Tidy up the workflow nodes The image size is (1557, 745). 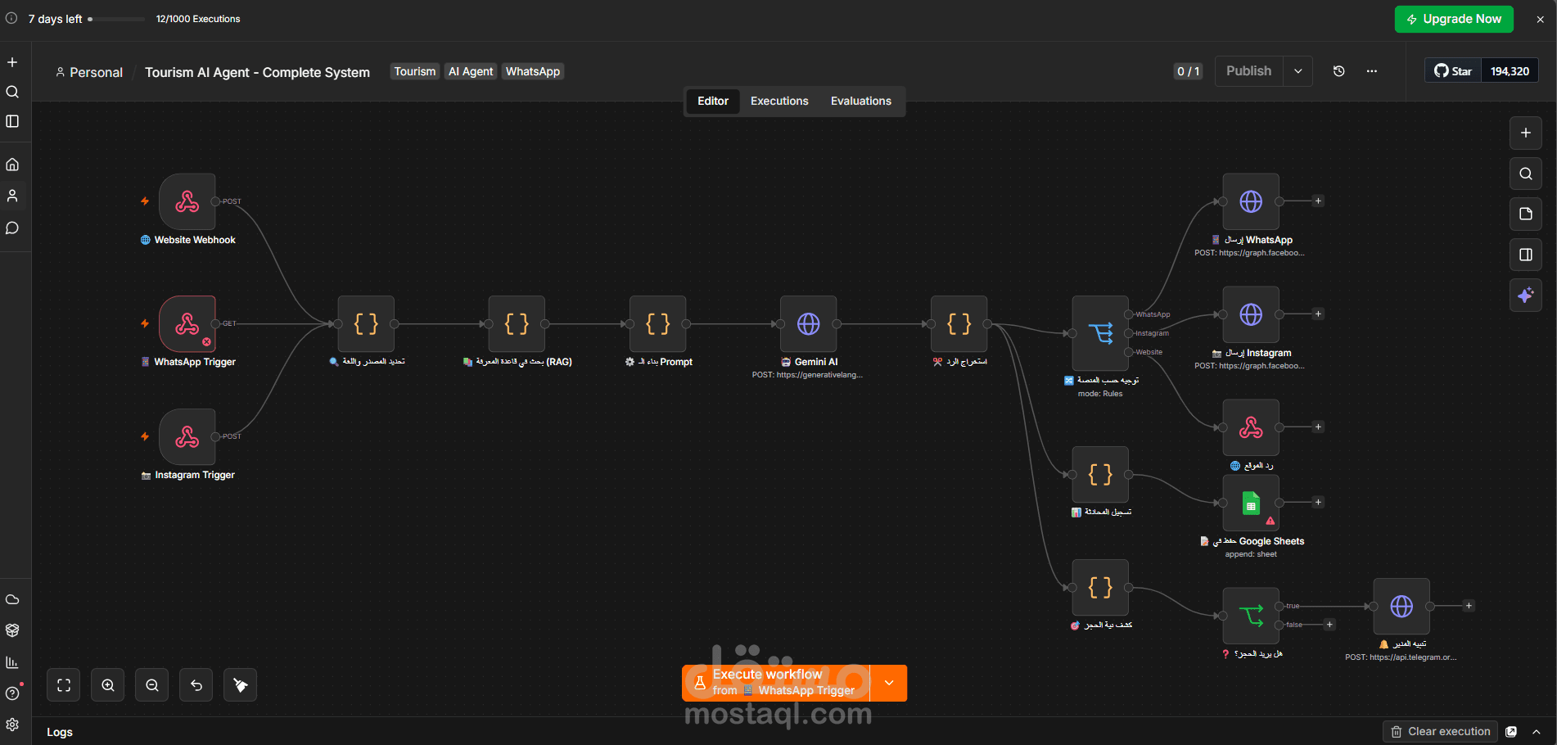[241, 685]
